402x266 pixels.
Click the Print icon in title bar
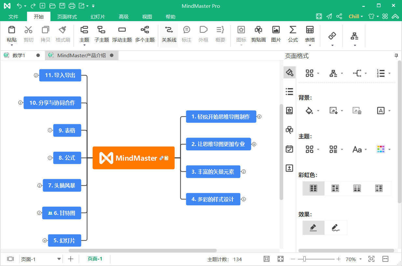pyautogui.click(x=72, y=6)
